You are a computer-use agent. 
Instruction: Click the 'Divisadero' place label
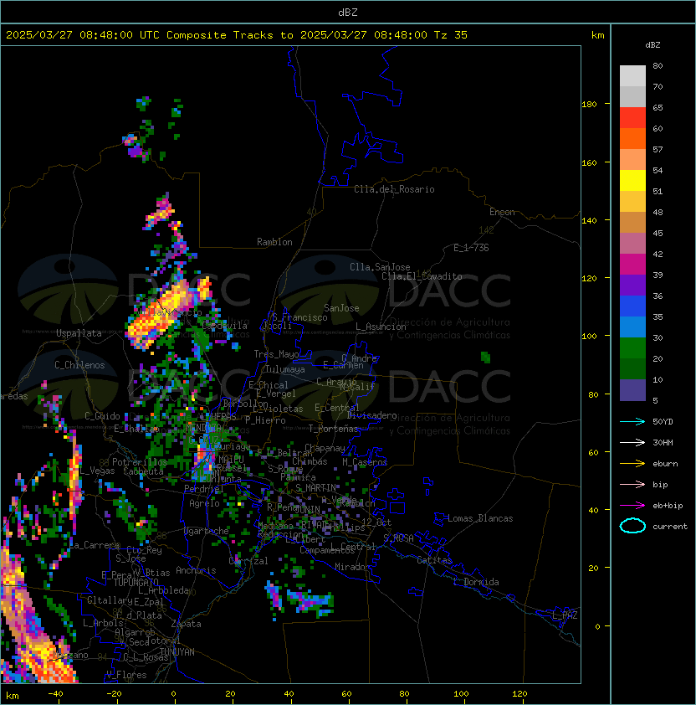[372, 415]
